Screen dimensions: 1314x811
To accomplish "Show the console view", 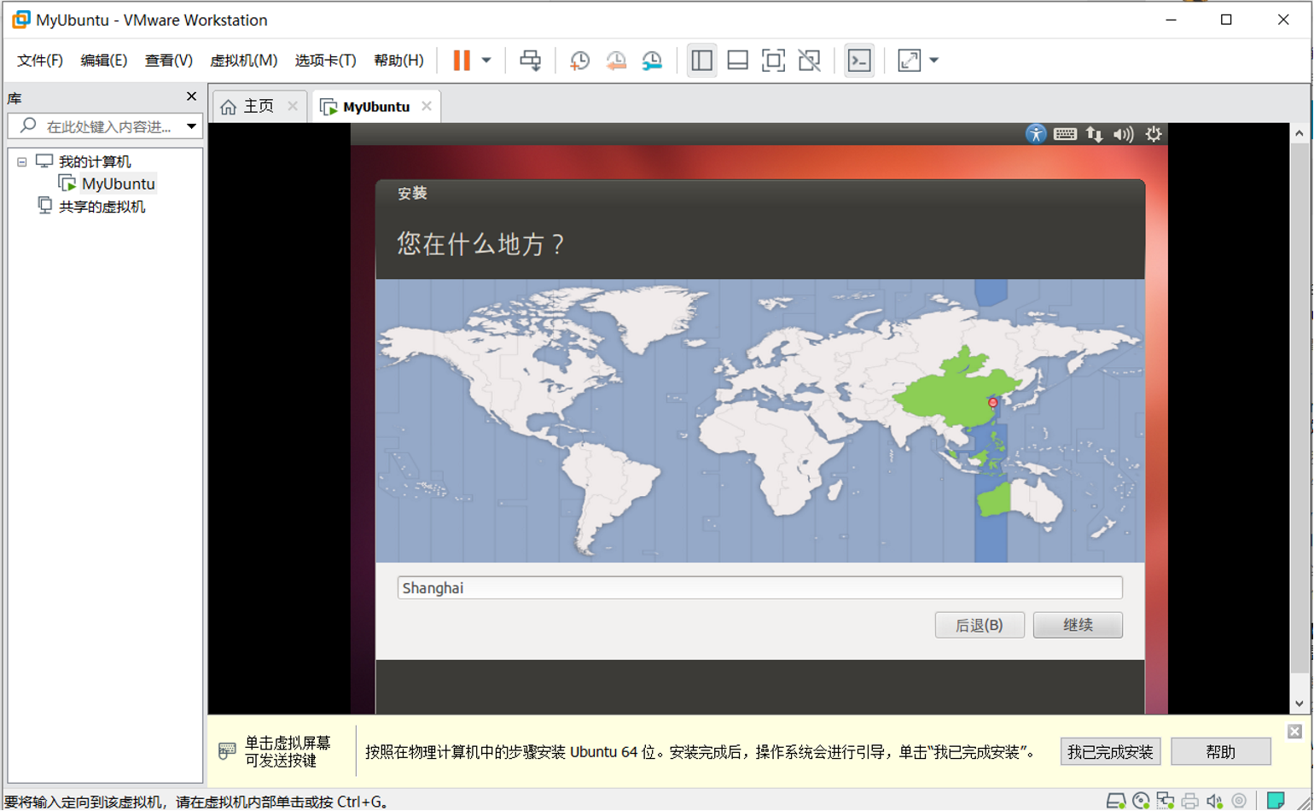I will pyautogui.click(x=858, y=61).
